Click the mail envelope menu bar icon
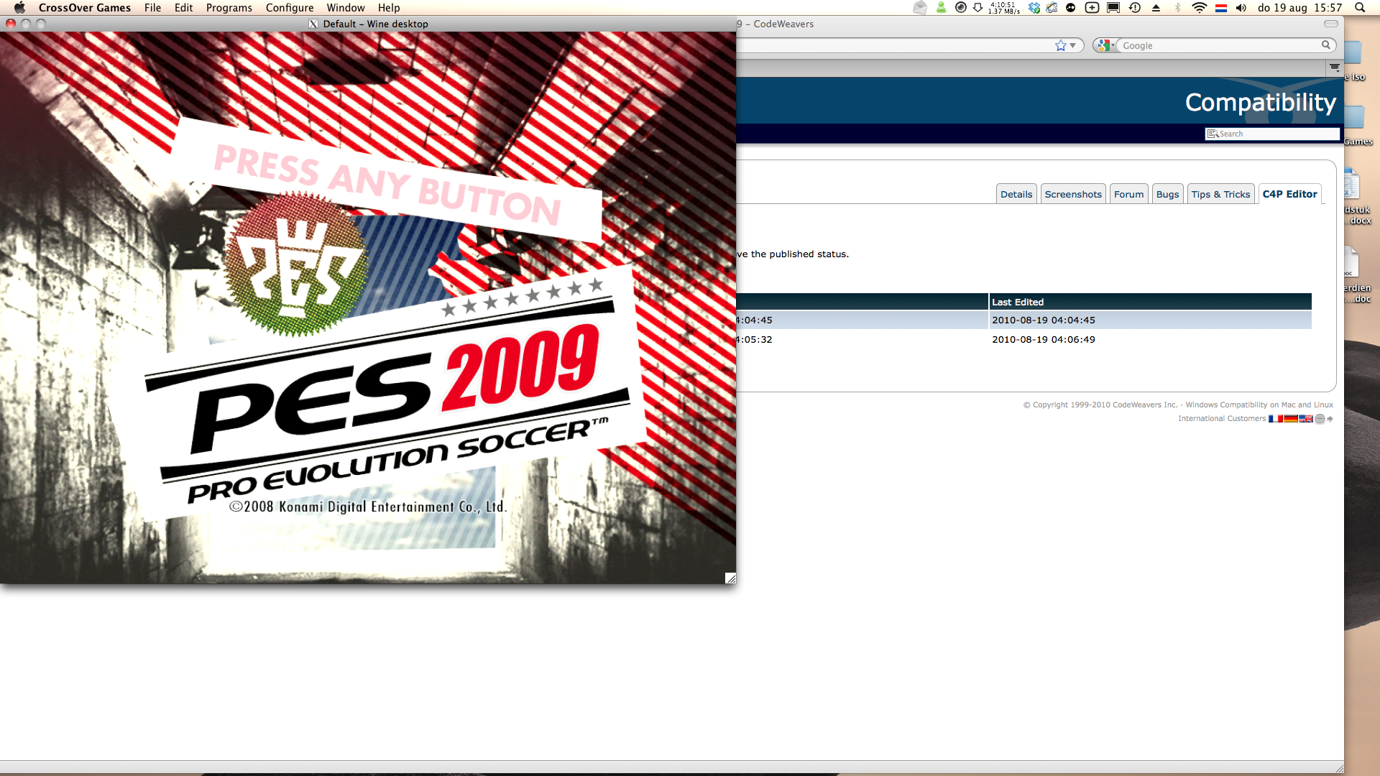This screenshot has width=1380, height=776. (x=920, y=8)
